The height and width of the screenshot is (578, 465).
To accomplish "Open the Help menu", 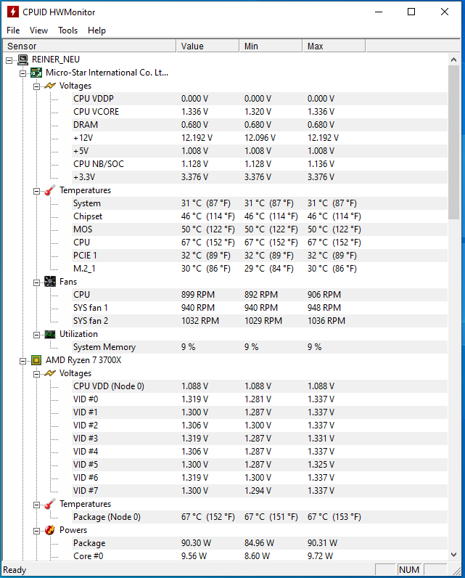I will tap(96, 30).
